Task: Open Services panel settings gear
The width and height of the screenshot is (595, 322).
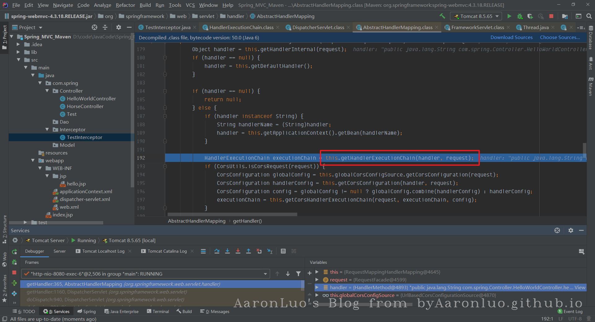Action: click(571, 230)
